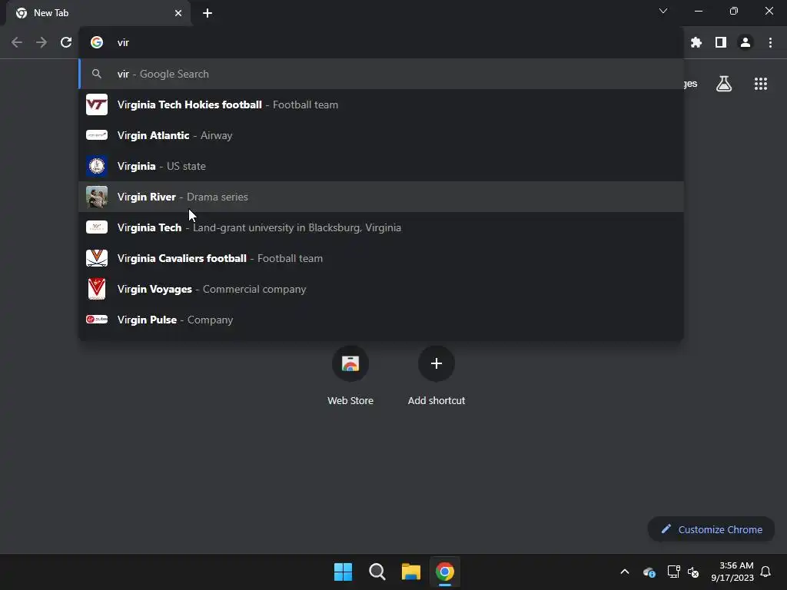Click the address bar containing 'vir'
This screenshot has height=590, width=787.
(381, 43)
